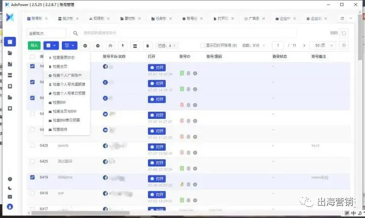Image resolution: width=365 pixels, height=218 pixels.
Task: Click the Chinese IME indicator in system tray
Action: [x=354, y=213]
